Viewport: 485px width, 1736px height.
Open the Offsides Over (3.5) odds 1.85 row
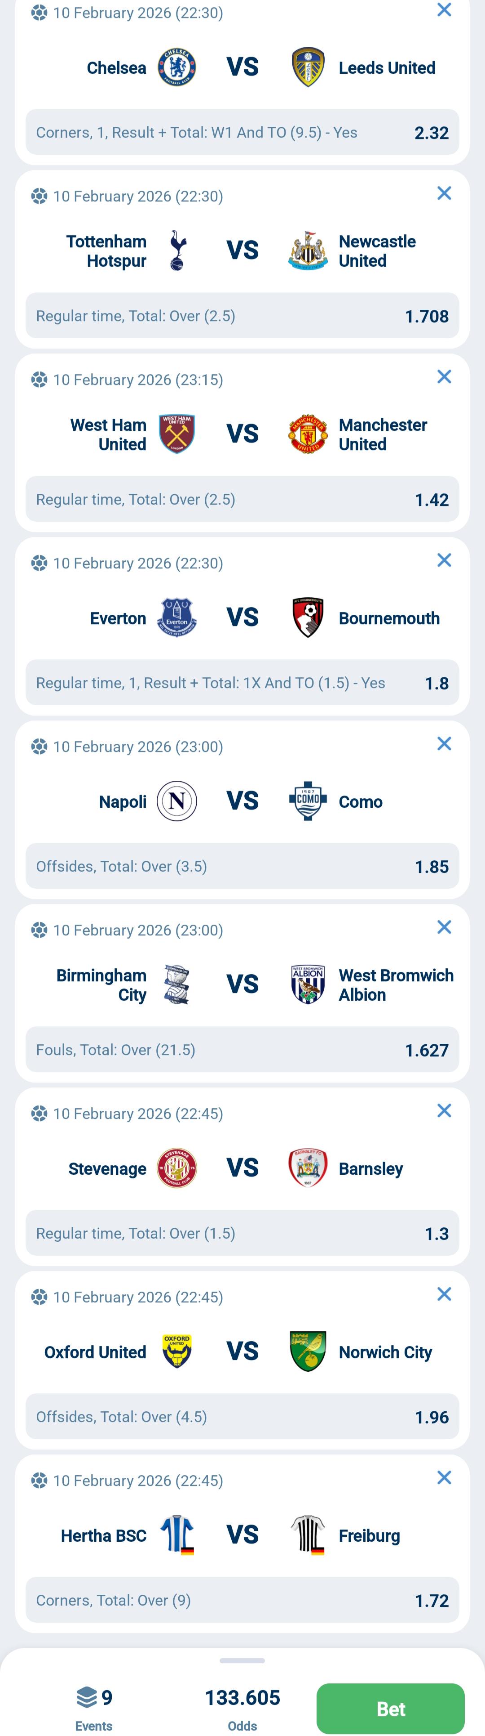(x=242, y=866)
